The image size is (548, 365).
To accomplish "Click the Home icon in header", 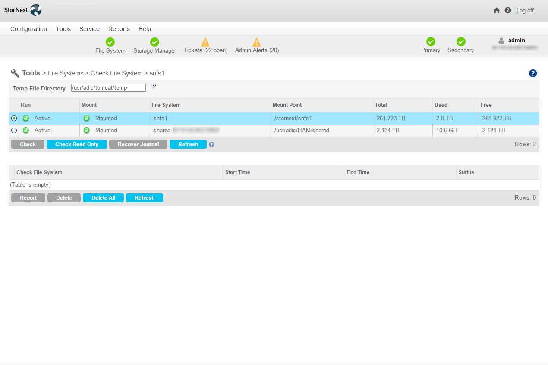I will point(497,10).
